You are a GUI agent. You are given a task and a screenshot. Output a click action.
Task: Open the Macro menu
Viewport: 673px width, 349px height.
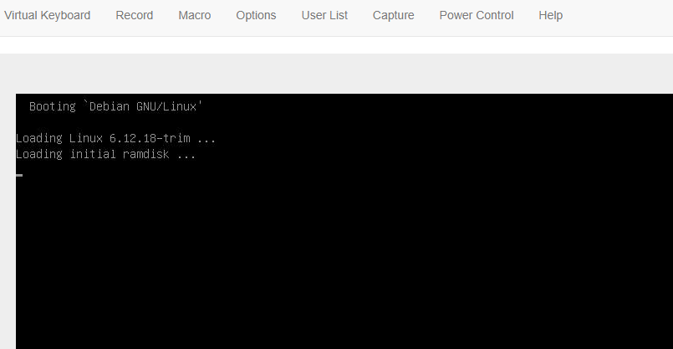[195, 15]
